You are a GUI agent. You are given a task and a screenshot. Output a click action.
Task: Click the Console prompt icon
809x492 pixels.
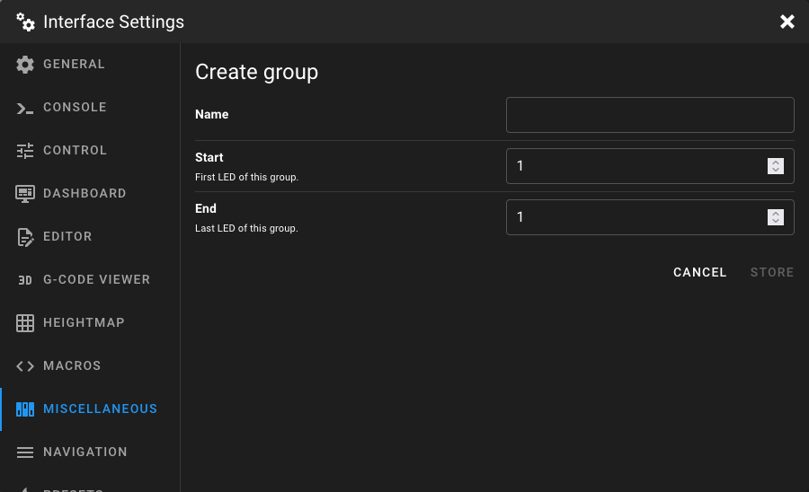pos(25,108)
